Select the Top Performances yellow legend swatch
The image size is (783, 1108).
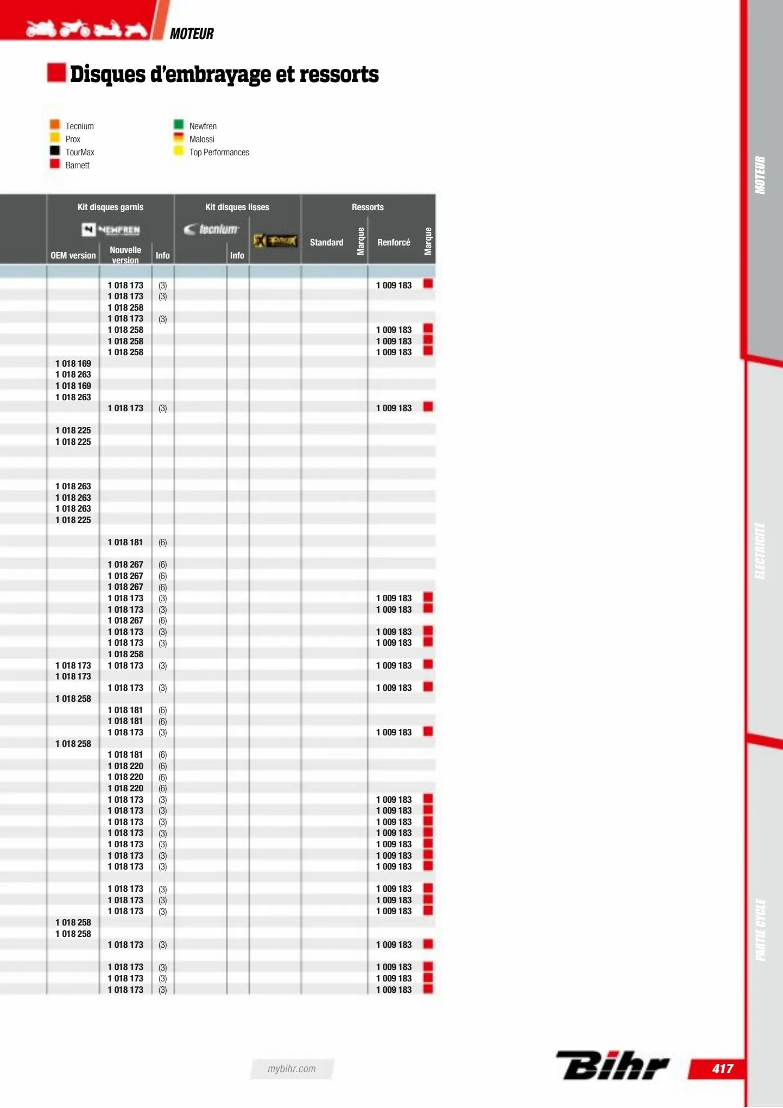coord(179,150)
